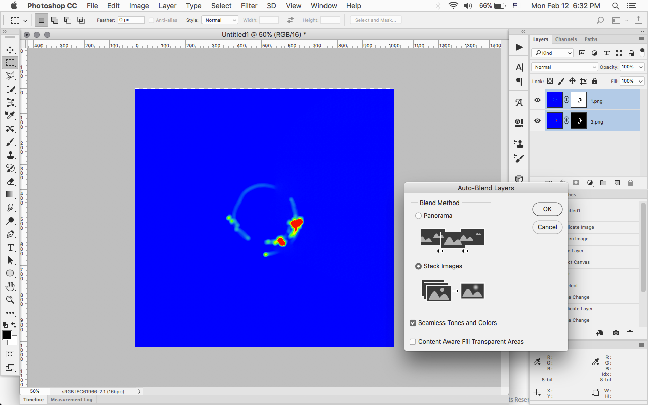Image resolution: width=648 pixels, height=405 pixels.
Task: Hide the 1.png layer
Action: (537, 100)
